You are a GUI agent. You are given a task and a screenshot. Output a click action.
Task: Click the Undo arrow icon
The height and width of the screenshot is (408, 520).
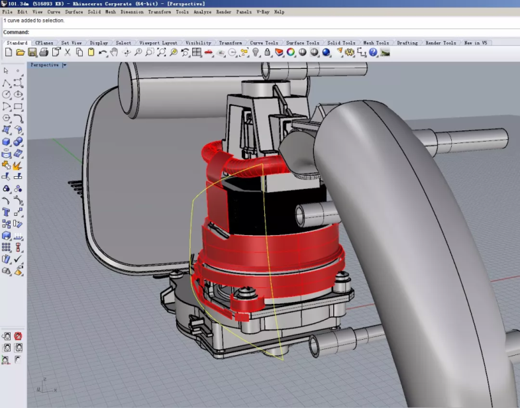(103, 52)
